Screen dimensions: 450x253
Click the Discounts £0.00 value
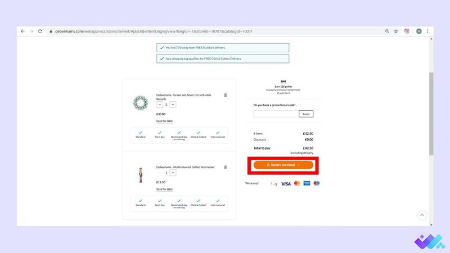pos(309,139)
